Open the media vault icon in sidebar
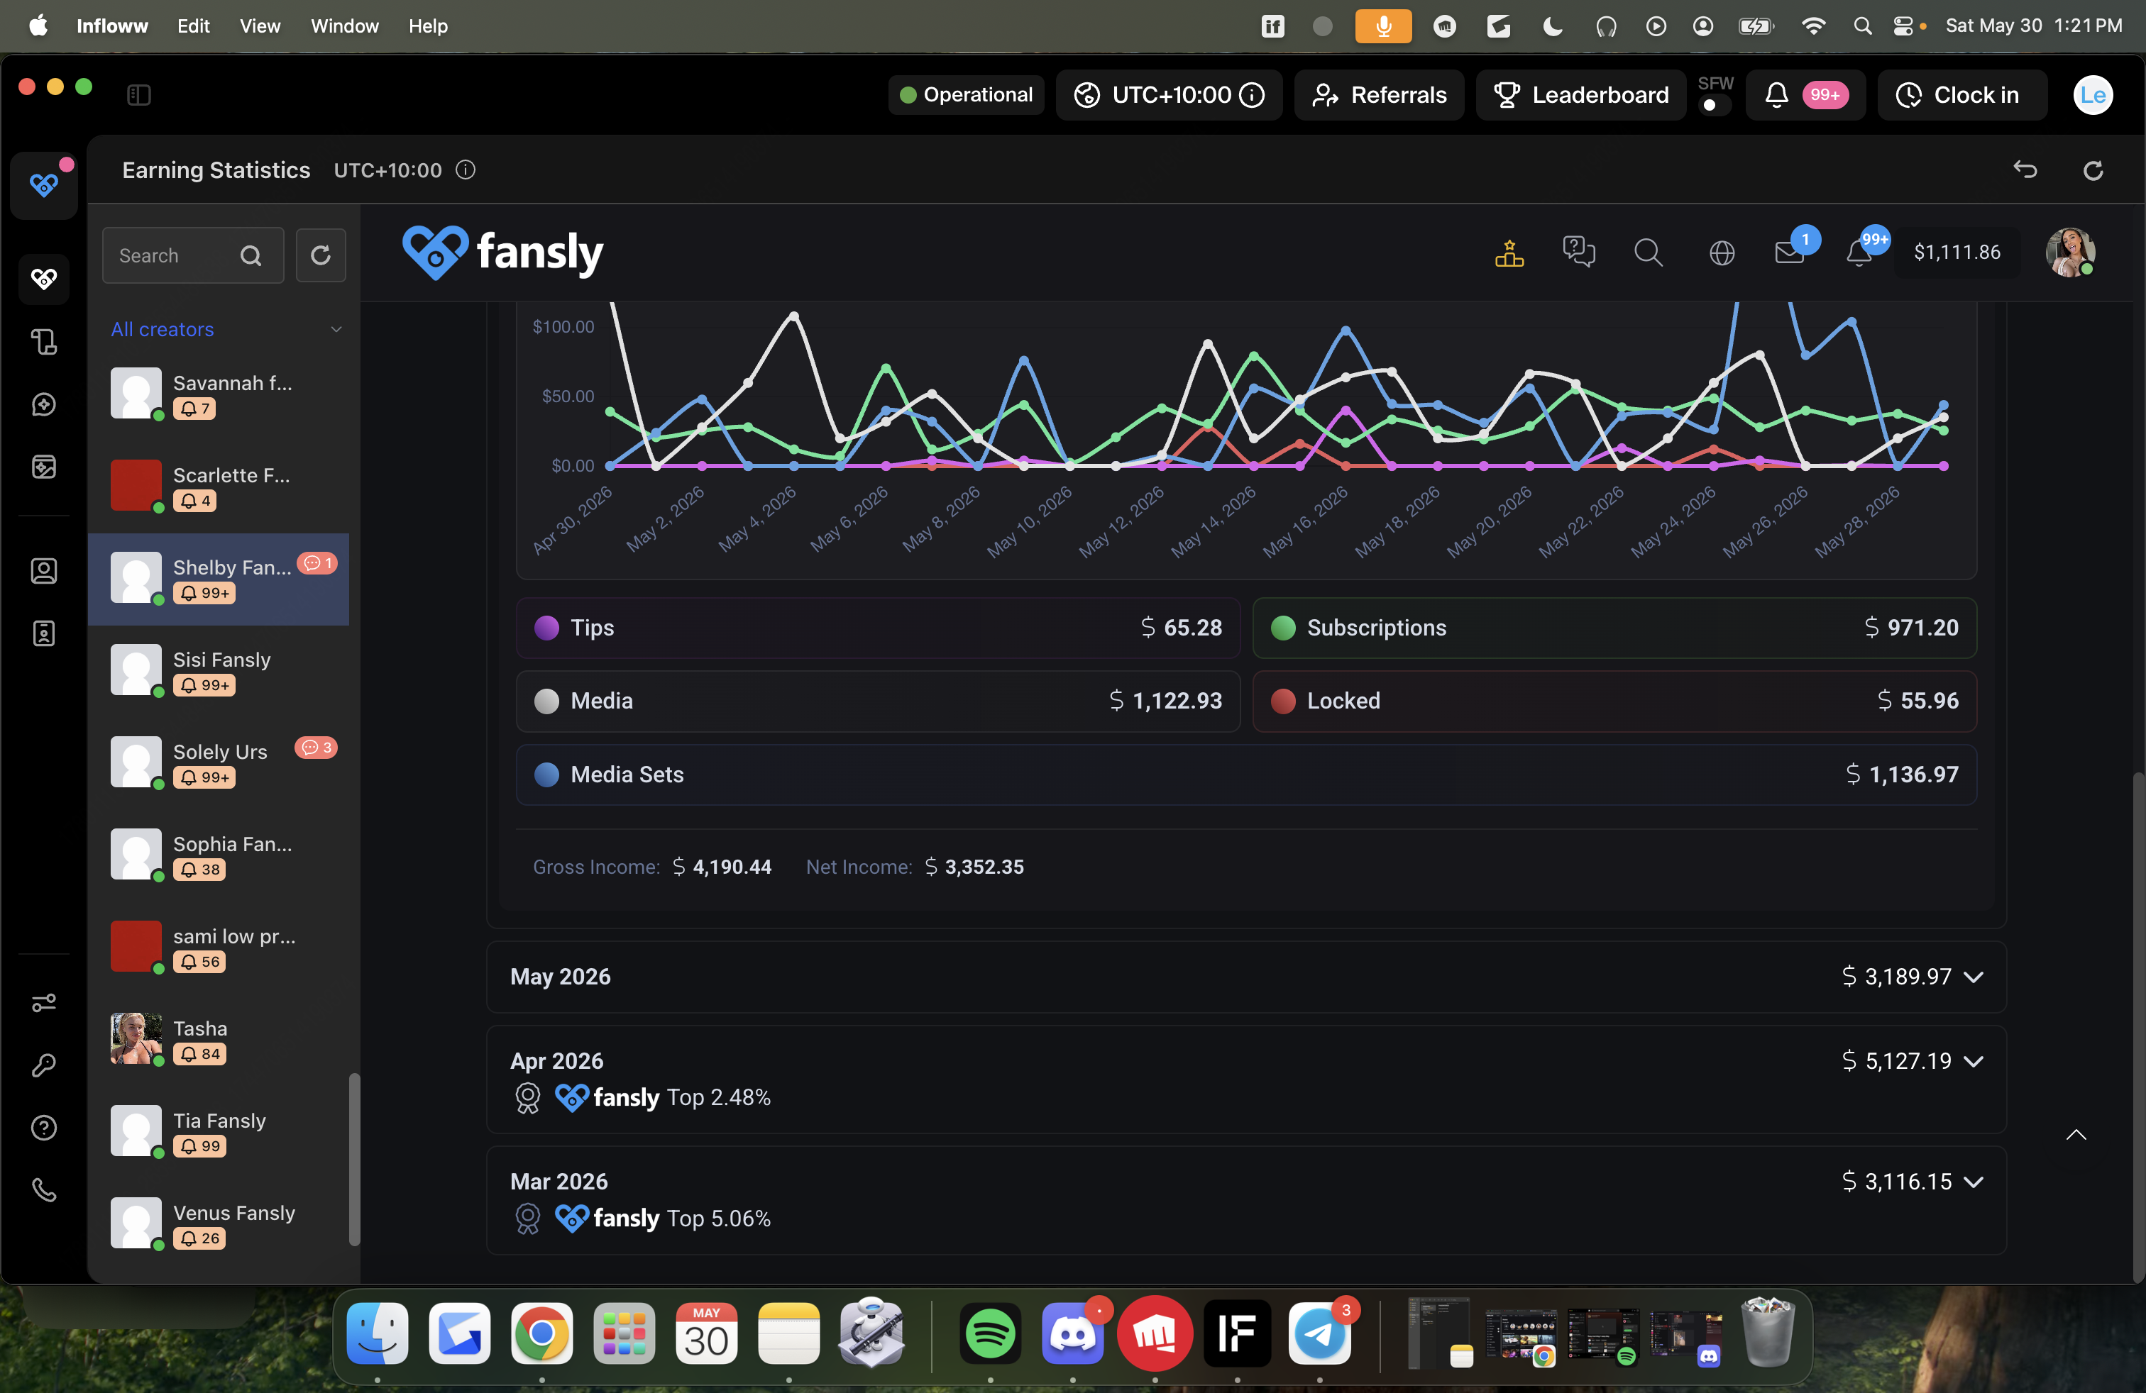This screenshot has height=1393, width=2146. (x=44, y=467)
